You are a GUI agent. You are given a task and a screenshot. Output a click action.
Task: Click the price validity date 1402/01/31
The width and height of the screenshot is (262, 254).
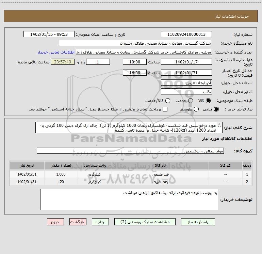pyautogui.click(x=186, y=73)
